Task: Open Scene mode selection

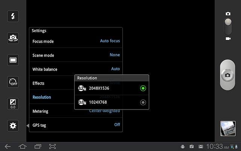Action: point(76,55)
